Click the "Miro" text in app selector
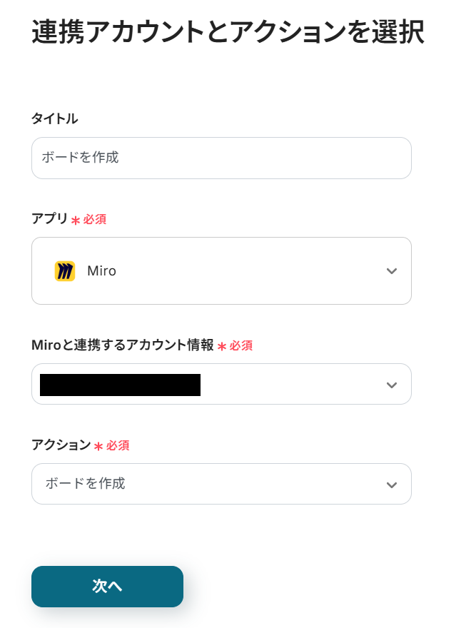Screen dimensions: 476x628 (101, 271)
